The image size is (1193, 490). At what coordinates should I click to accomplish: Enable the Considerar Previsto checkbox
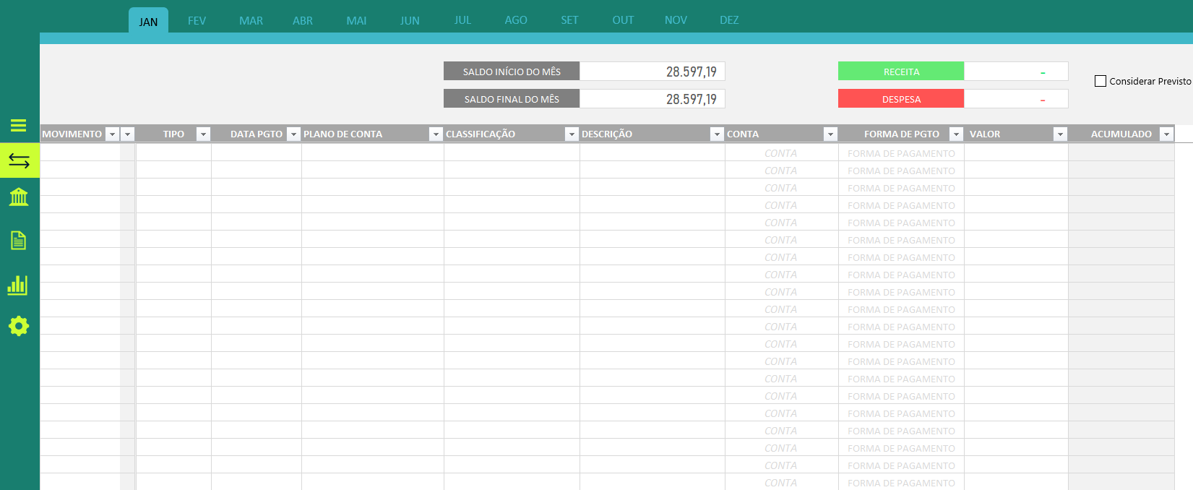coord(1101,81)
